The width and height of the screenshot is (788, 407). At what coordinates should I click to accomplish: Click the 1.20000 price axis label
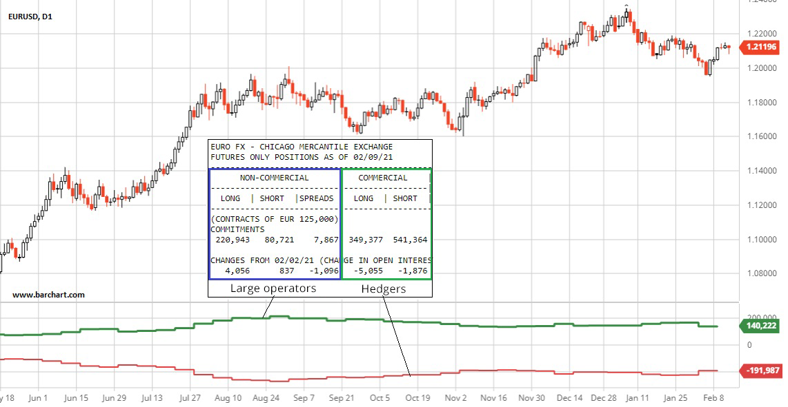[x=762, y=68]
